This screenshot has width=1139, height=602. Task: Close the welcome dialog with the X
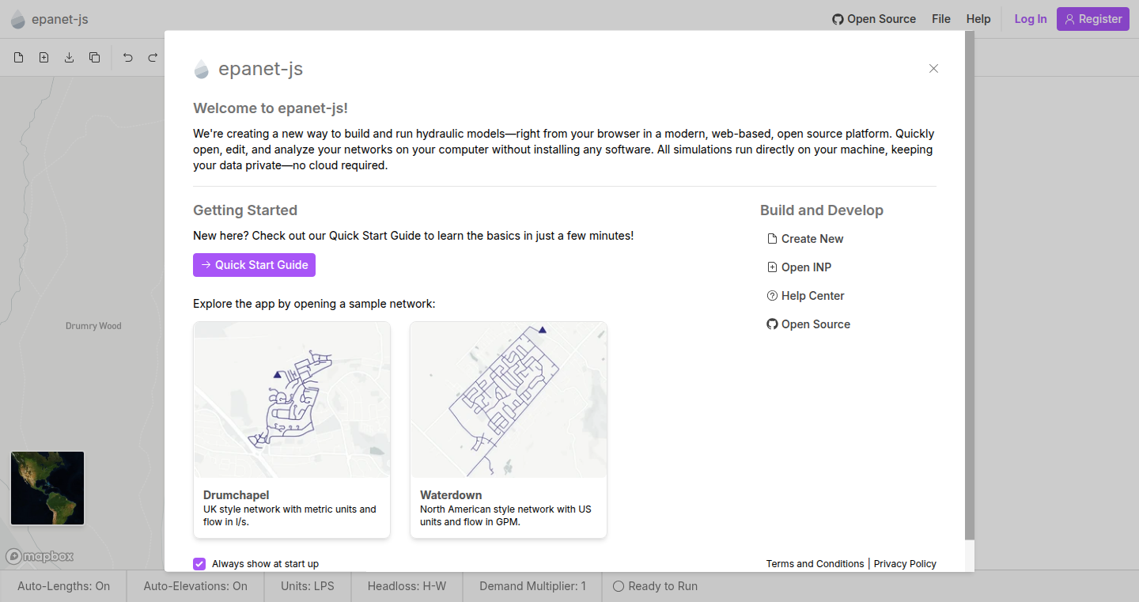tap(933, 69)
